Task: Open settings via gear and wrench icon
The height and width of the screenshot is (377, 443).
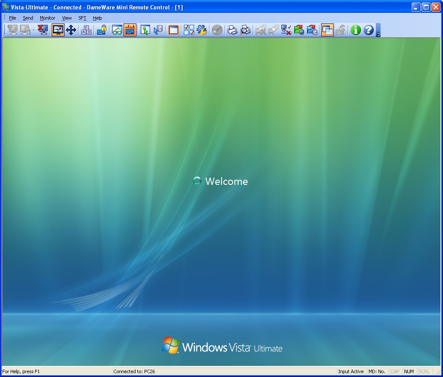Action: point(202,30)
